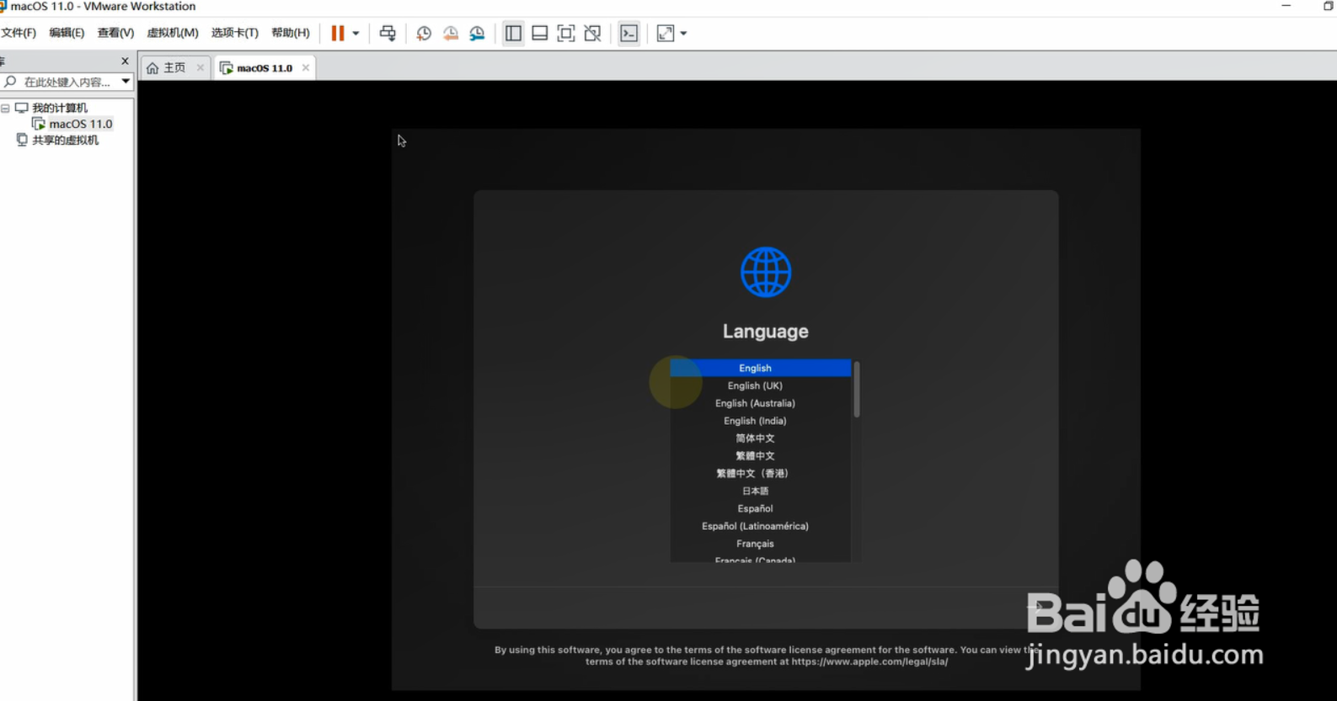Choose English (Australia) language
This screenshot has width=1337, height=701.
(x=760, y=403)
